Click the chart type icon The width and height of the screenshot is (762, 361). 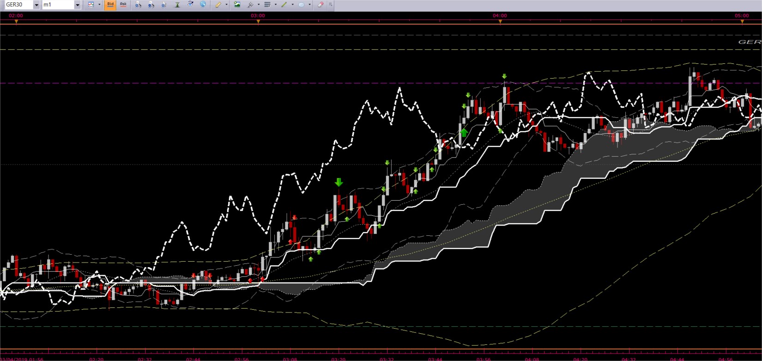[x=91, y=5]
